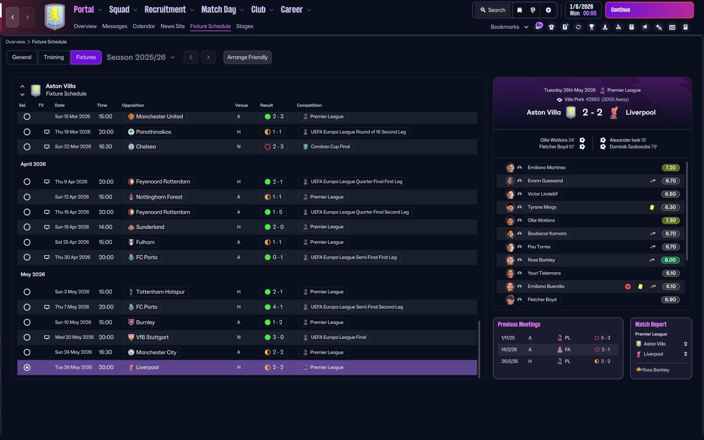Select the Liverpool fixture radio button

point(27,367)
